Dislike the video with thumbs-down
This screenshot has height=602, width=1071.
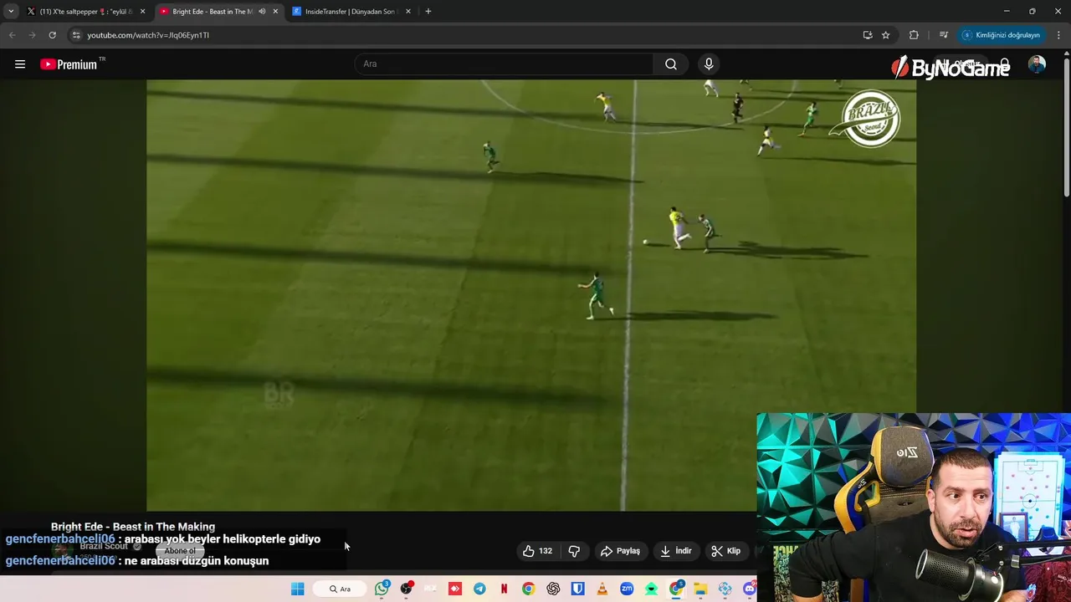click(x=574, y=551)
